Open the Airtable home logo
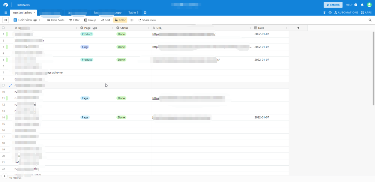The height and width of the screenshot is (182, 375). [x=6, y=5]
